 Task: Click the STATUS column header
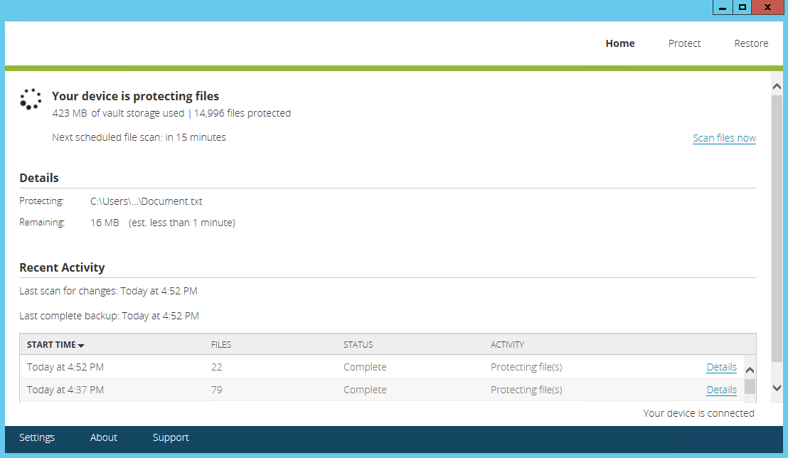pos(358,345)
